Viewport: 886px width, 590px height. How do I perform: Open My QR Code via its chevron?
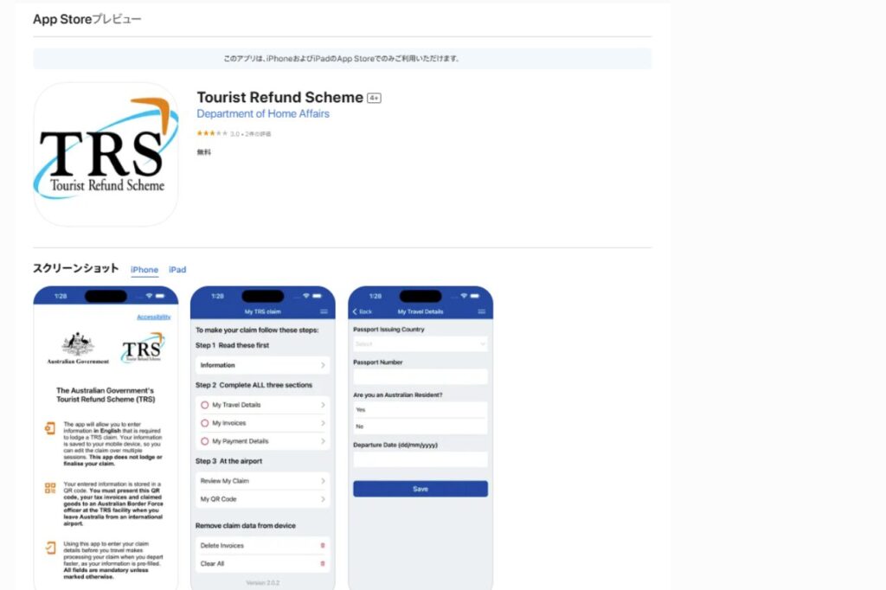[323, 499]
